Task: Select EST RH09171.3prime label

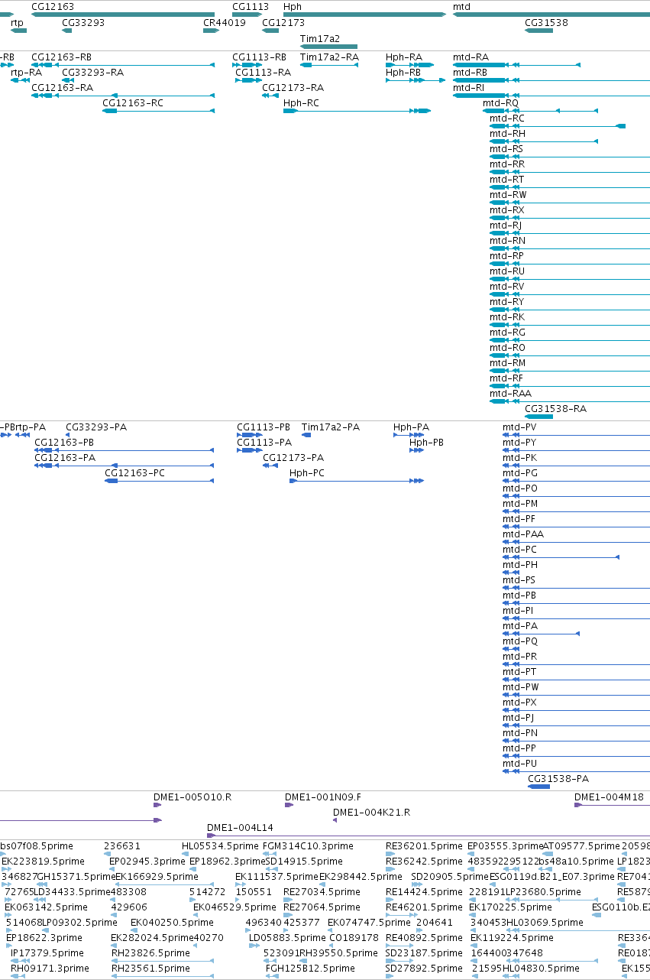Action: (50, 969)
